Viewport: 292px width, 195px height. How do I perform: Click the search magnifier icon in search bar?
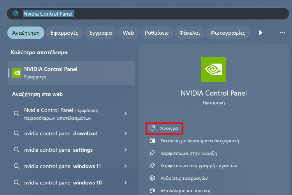[x=16, y=14]
